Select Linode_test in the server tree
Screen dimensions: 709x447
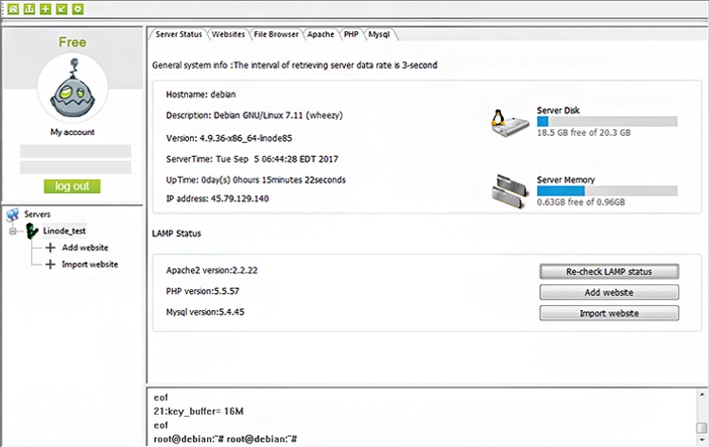(64, 231)
